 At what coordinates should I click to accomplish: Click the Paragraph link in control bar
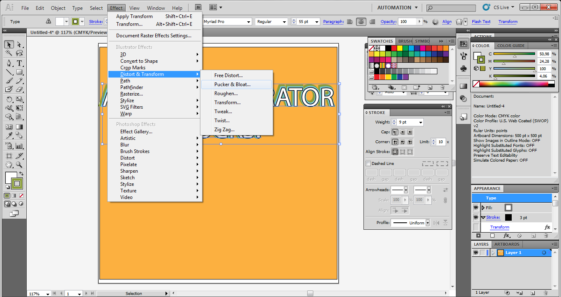(x=333, y=22)
